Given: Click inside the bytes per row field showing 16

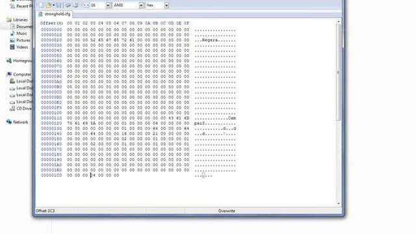Looking at the screenshot, I should coord(98,5).
